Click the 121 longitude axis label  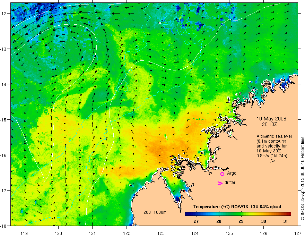click(93, 233)
